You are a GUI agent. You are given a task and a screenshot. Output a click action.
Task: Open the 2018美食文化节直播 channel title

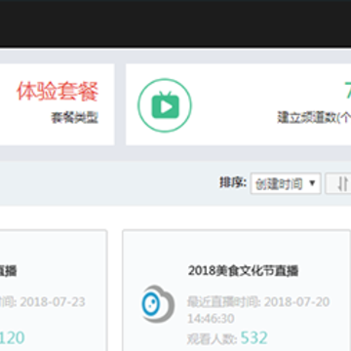click(243, 270)
